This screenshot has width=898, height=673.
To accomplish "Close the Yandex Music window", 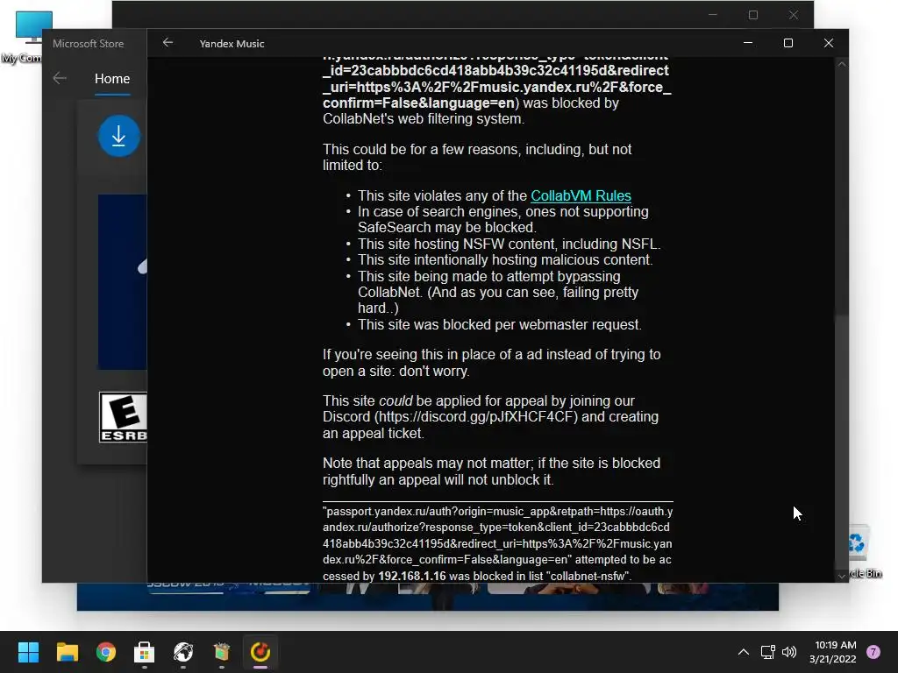I will [x=828, y=43].
